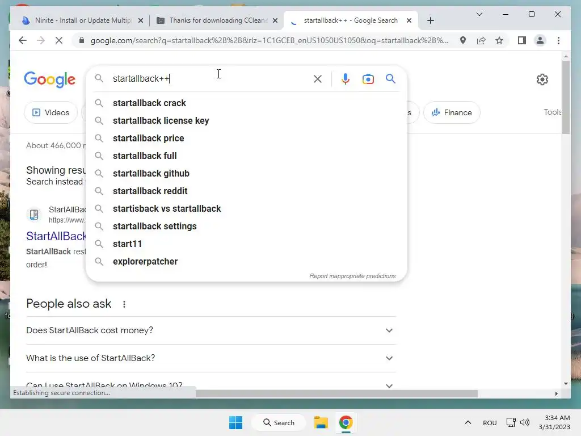The height and width of the screenshot is (436, 581).
Task: Click the Chrome taskbar icon
Action: click(346, 422)
